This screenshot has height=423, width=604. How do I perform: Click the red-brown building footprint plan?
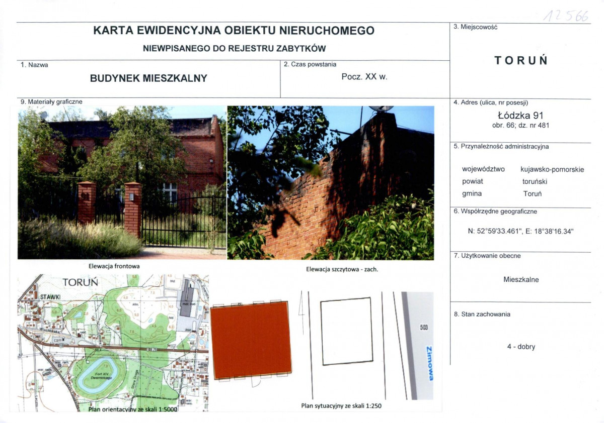(251, 340)
